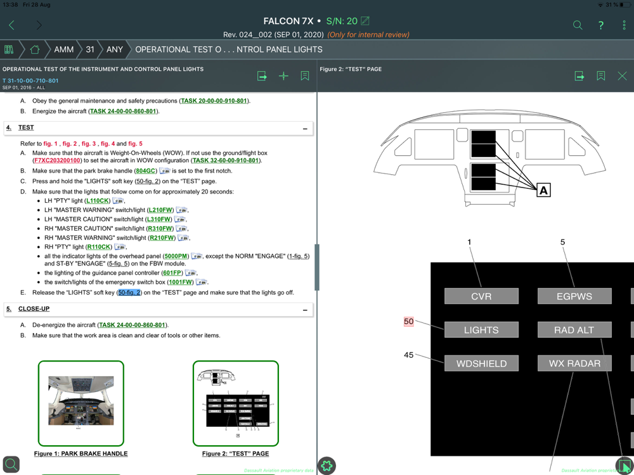Screen dimensions: 634x475
Task: Open fig. 3 reference link
Action: [x=89, y=143]
